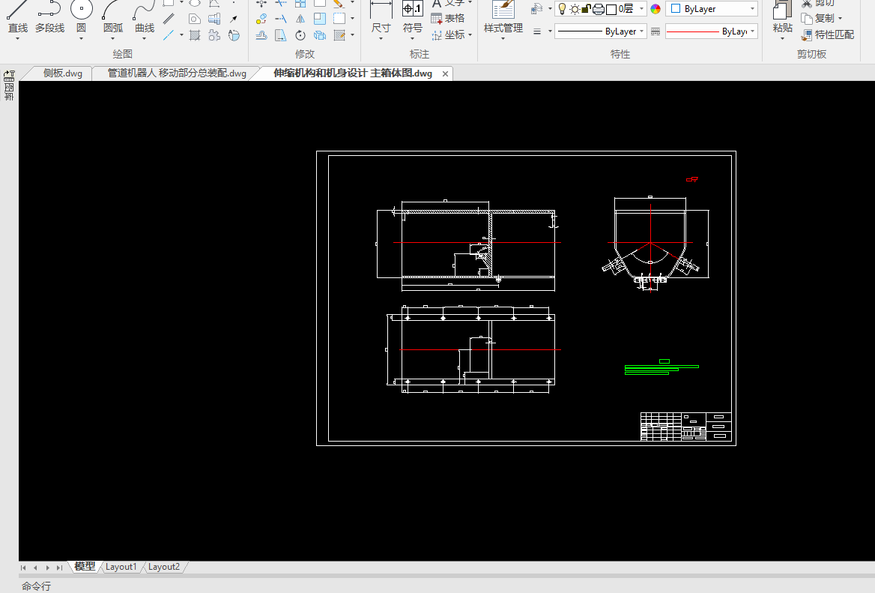Toggle the layer freeze sun icon
Image resolution: width=875 pixels, height=593 pixels.
click(x=574, y=9)
